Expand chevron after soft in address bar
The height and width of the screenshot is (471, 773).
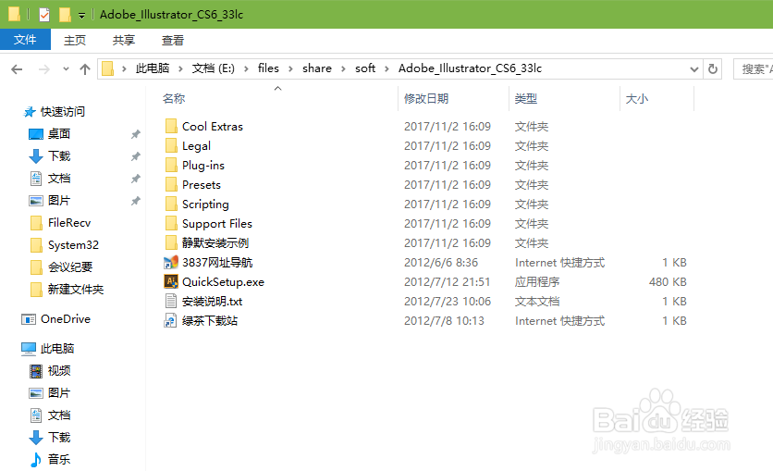(387, 69)
